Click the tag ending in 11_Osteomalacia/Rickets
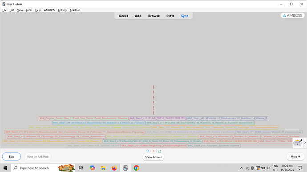 [215, 128]
